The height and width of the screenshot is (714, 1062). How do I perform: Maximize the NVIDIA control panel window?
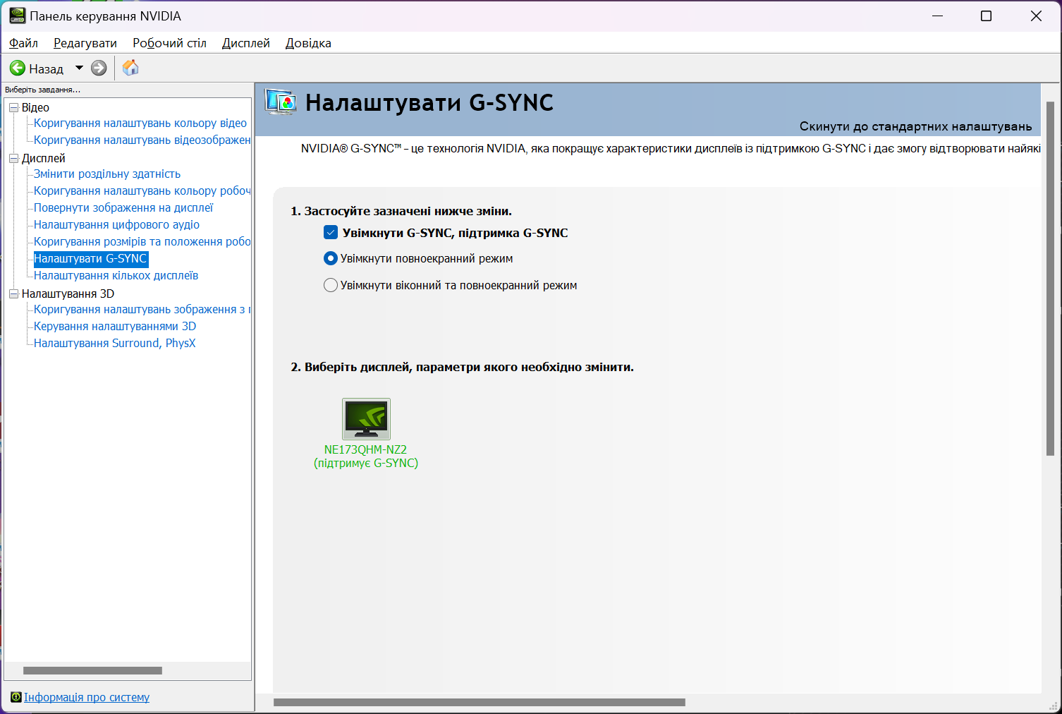987,16
